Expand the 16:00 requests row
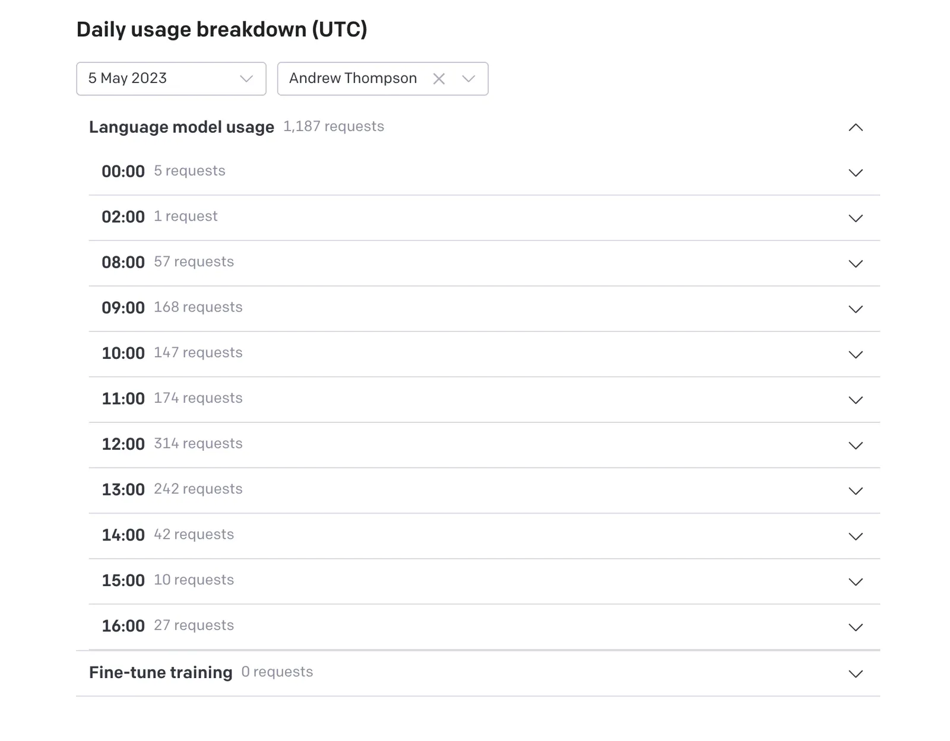This screenshot has height=741, width=950. pos(856,627)
